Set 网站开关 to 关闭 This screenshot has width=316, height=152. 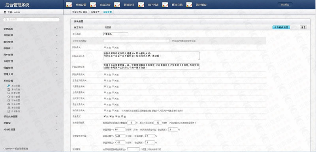click(113, 47)
